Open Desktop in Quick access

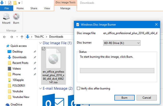point(18,52)
